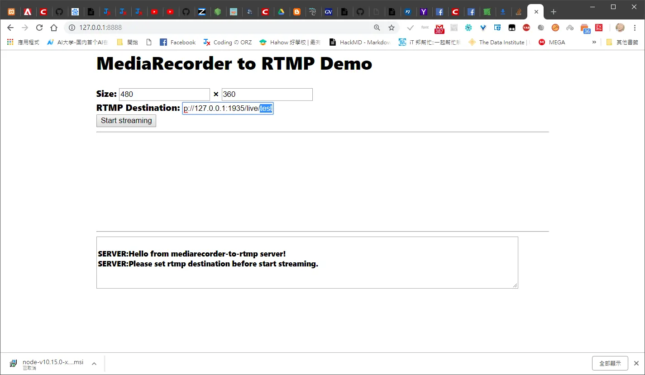Click the height field containing 360
The width and height of the screenshot is (645, 375).
pyautogui.click(x=267, y=95)
